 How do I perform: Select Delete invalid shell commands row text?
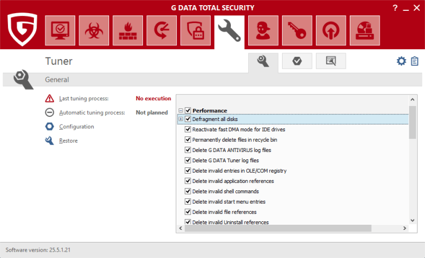[226, 191]
